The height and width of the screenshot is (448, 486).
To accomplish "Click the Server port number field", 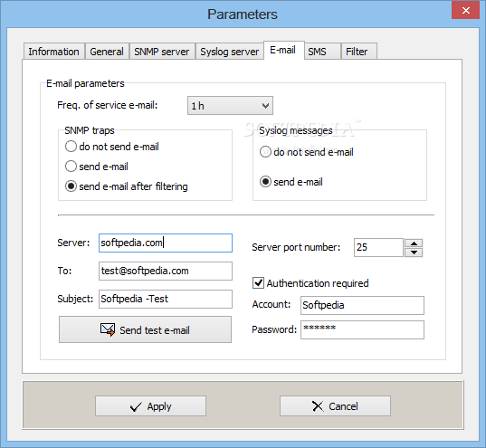I will point(378,247).
